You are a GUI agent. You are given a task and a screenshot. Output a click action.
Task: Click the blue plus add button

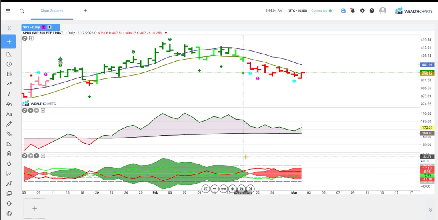pyautogui.click(x=9, y=42)
